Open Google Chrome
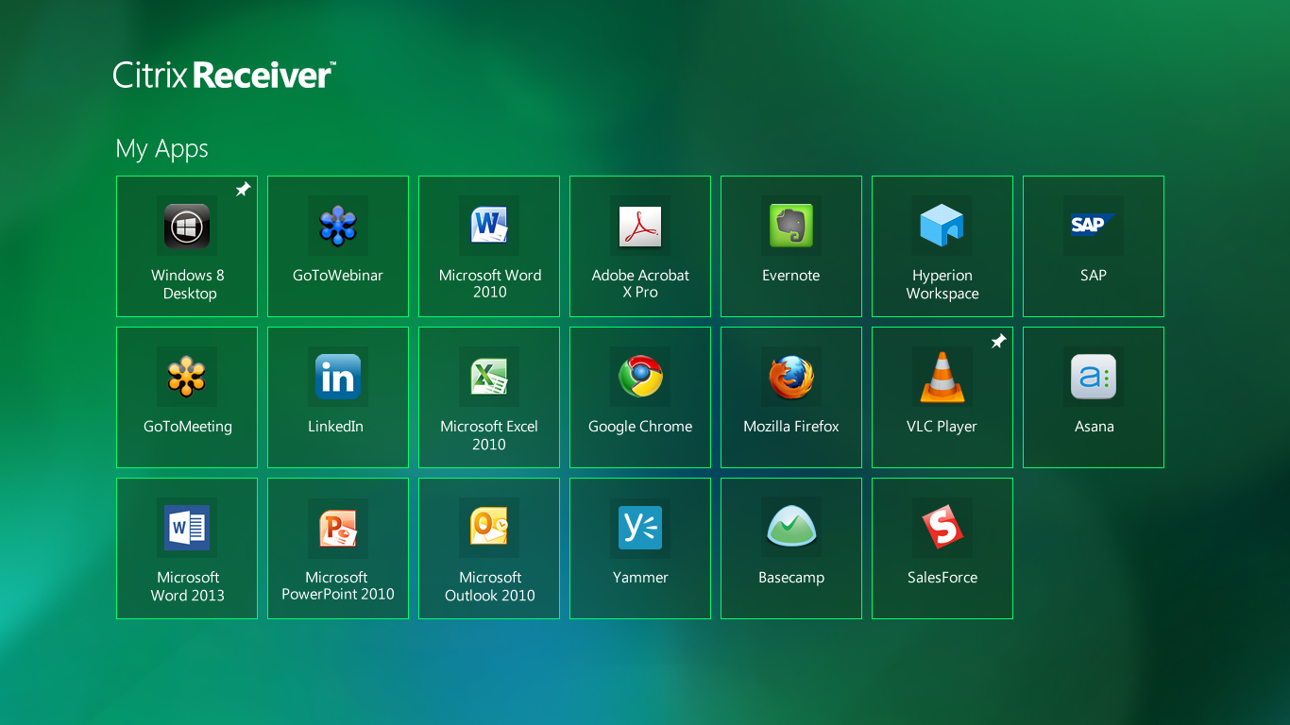Viewport: 1290px width, 725px height. tap(640, 396)
